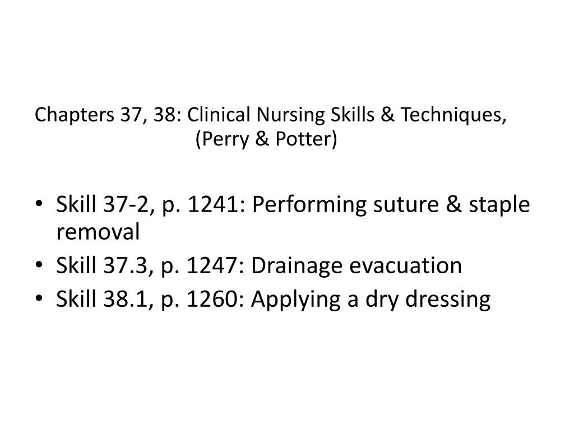Click the slide title starting with "Chapters 37, 38"
This screenshot has width=574, height=430.
(x=271, y=115)
